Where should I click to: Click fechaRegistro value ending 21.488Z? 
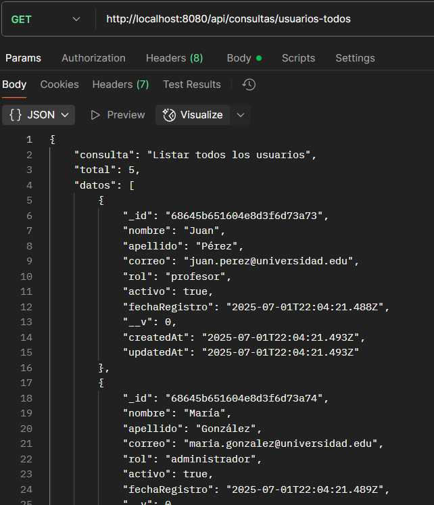pos(305,307)
